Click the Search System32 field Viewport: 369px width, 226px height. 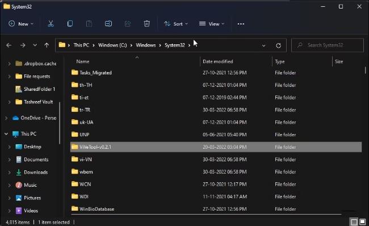pyautogui.click(x=328, y=45)
